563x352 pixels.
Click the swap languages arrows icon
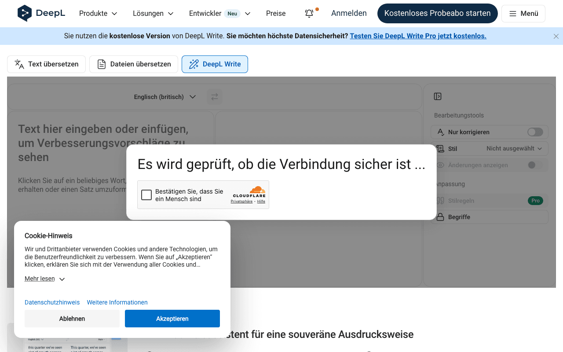[215, 97]
